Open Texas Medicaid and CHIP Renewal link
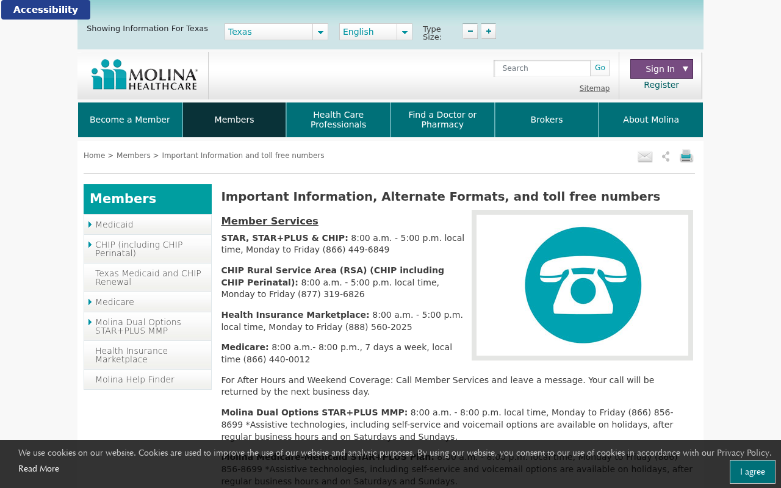781x488 pixels. [148, 278]
